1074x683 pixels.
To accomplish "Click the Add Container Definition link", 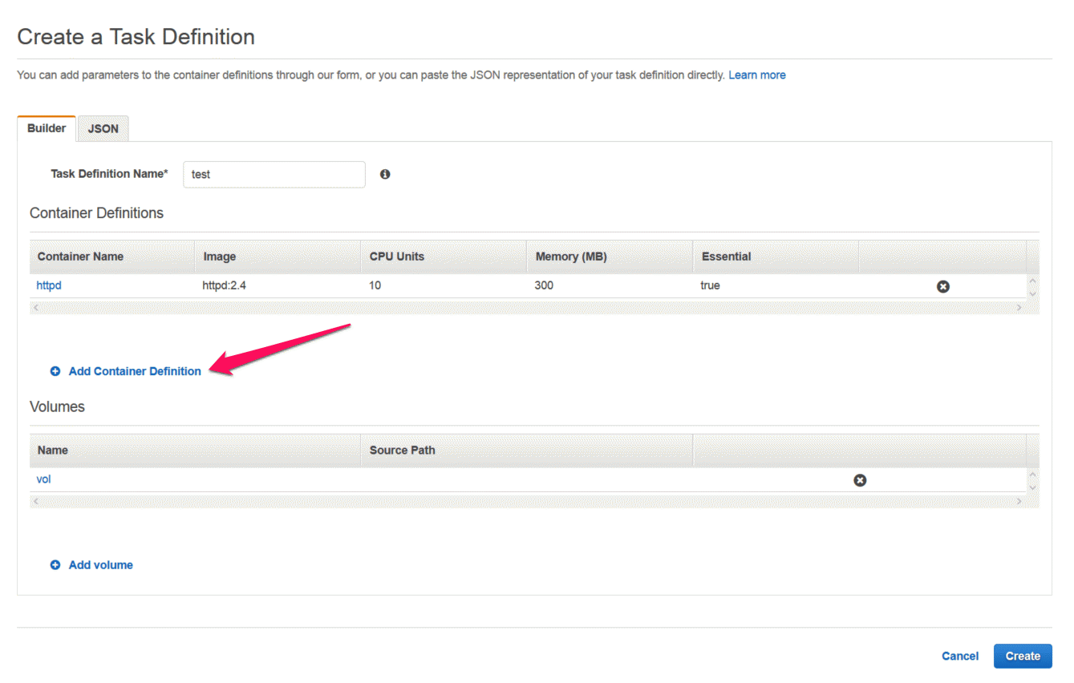I will tap(135, 371).
